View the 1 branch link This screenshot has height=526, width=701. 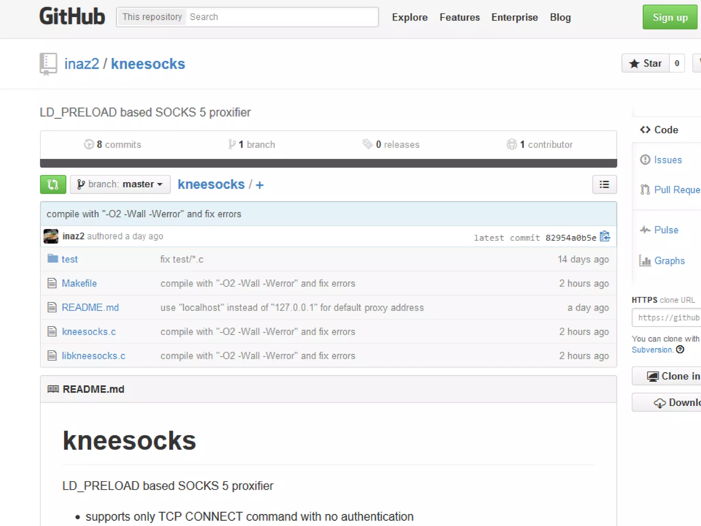pos(252,145)
